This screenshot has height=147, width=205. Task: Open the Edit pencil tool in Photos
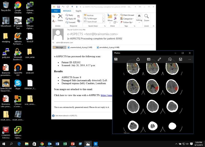159,59
